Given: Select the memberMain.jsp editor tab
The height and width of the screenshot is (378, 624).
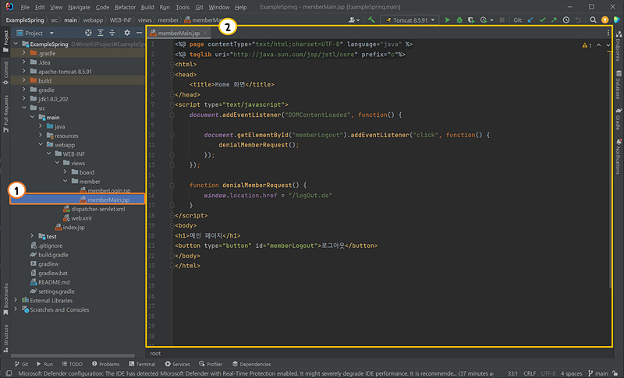Looking at the screenshot, I should tap(179, 33).
